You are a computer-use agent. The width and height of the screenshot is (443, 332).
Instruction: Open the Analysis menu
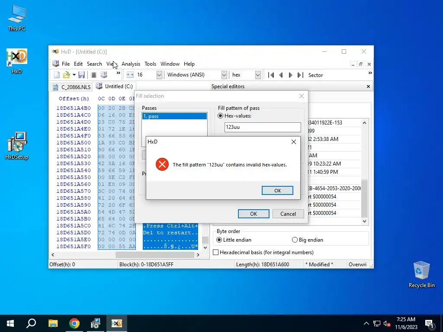[x=131, y=64]
